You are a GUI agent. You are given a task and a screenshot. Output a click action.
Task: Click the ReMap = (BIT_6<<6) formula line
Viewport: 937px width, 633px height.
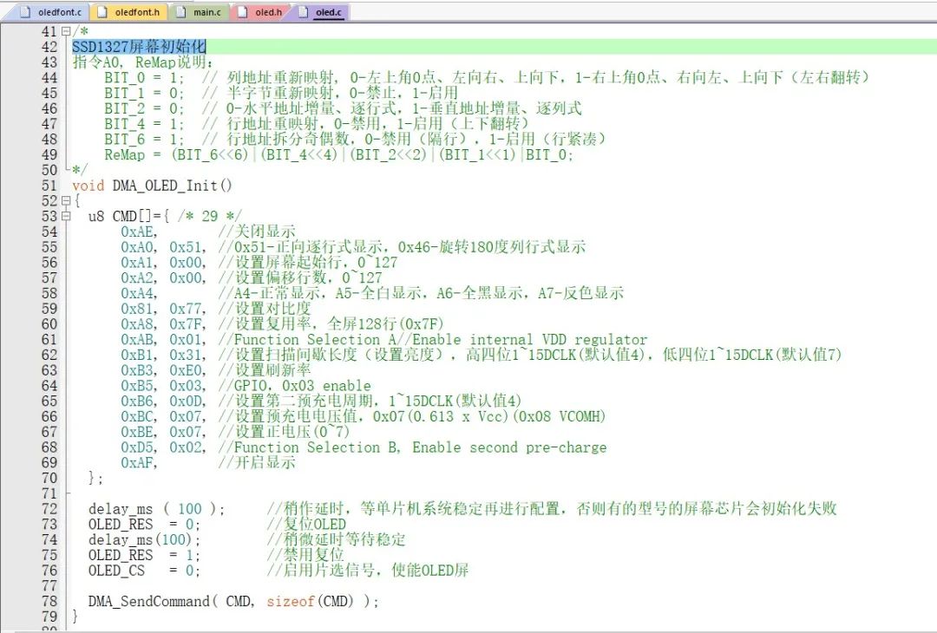[x=338, y=154]
